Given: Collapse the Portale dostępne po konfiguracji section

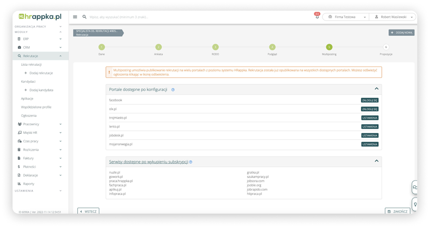Looking at the screenshot, I should coord(376,89).
